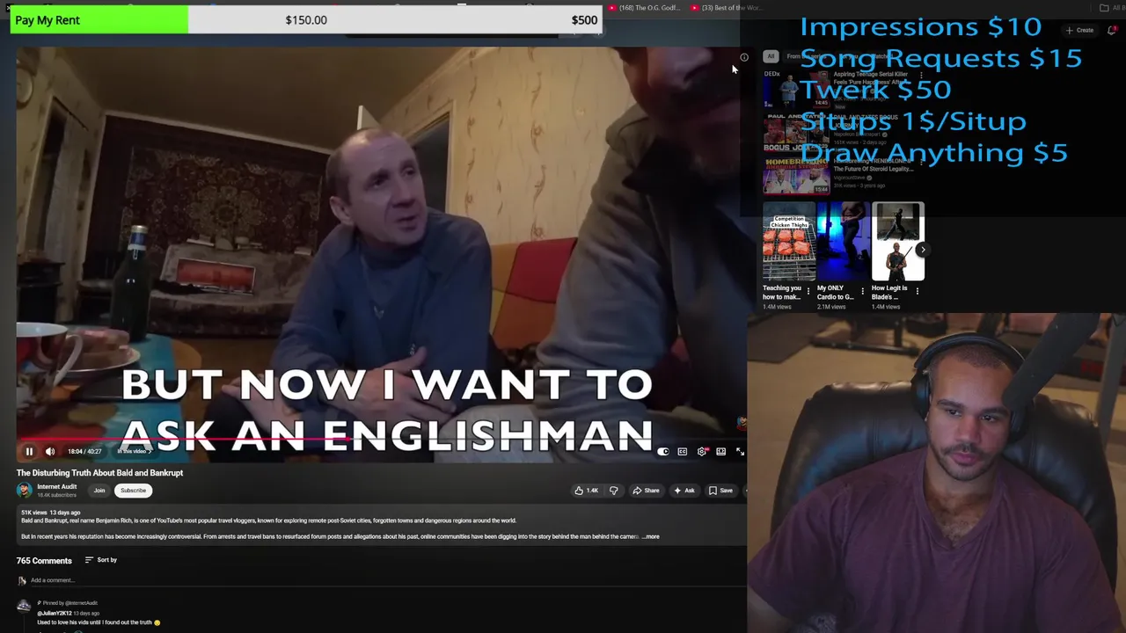Open menu for 'Teaching you how to mak...' Short
This screenshot has width=1126, height=633.
[x=808, y=291]
